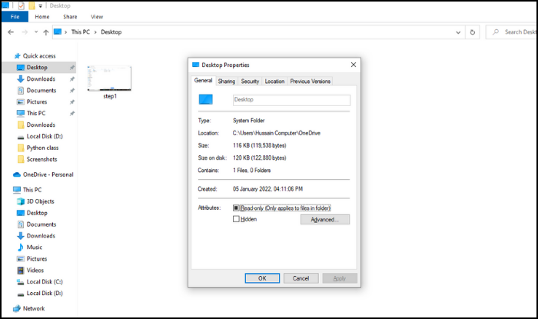Open the Advanced attributes dialog
Viewport: 538px width, 319px height.
[325, 220]
